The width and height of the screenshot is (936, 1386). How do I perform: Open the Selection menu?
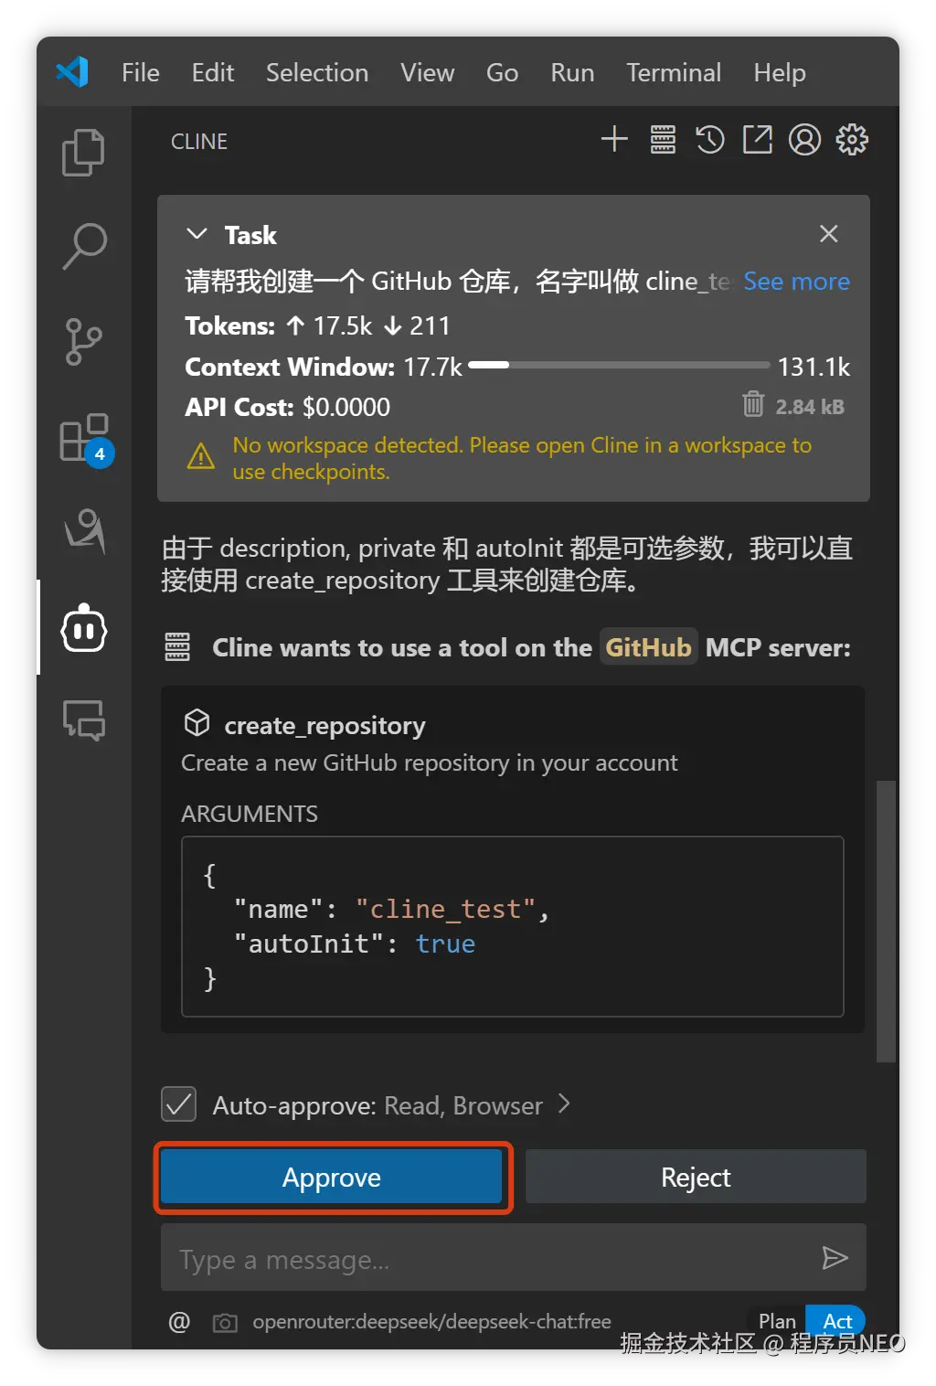[317, 72]
